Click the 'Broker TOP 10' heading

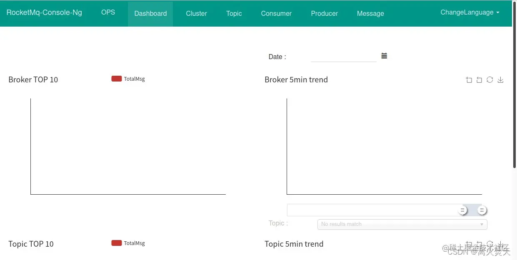click(33, 80)
